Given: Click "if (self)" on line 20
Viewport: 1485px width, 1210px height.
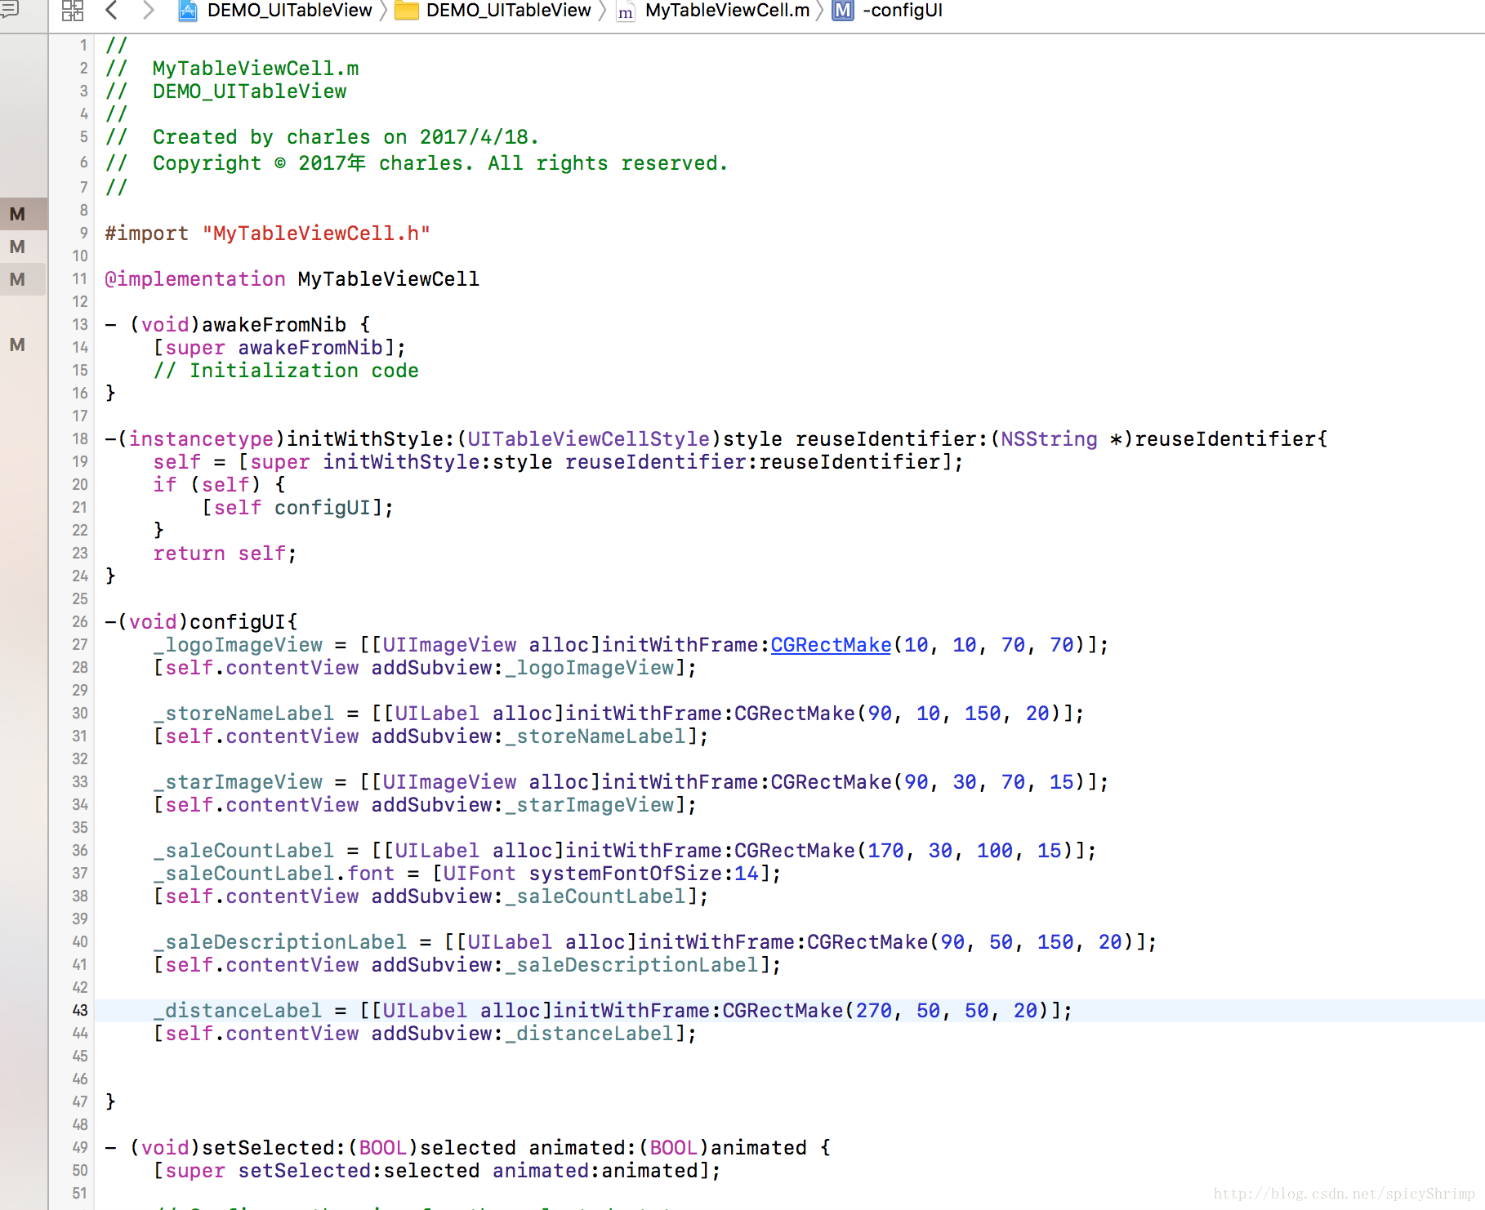Looking at the screenshot, I should [x=207, y=485].
